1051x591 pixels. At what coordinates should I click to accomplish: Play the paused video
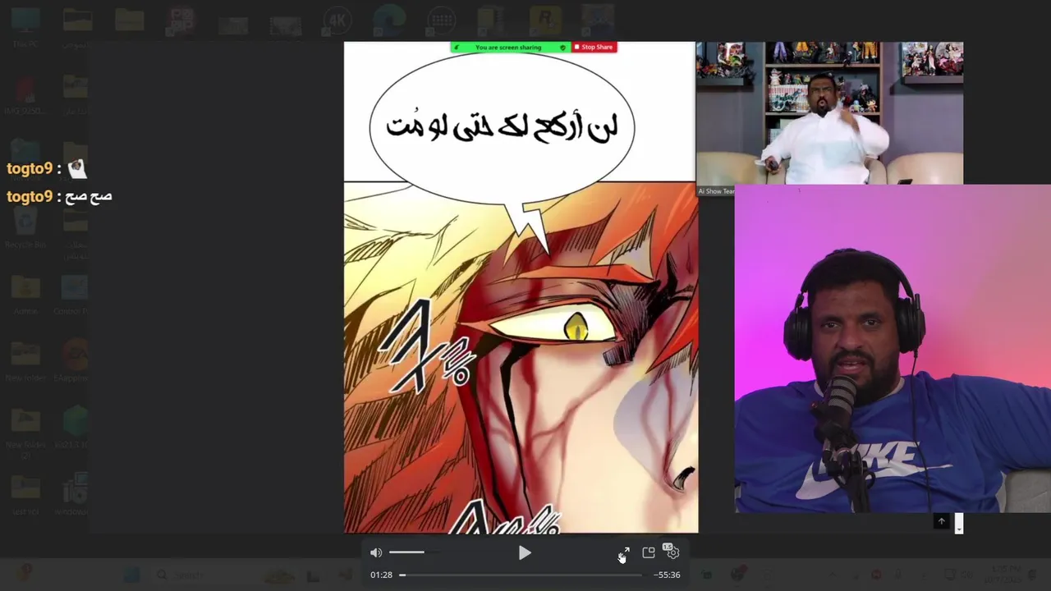525,553
